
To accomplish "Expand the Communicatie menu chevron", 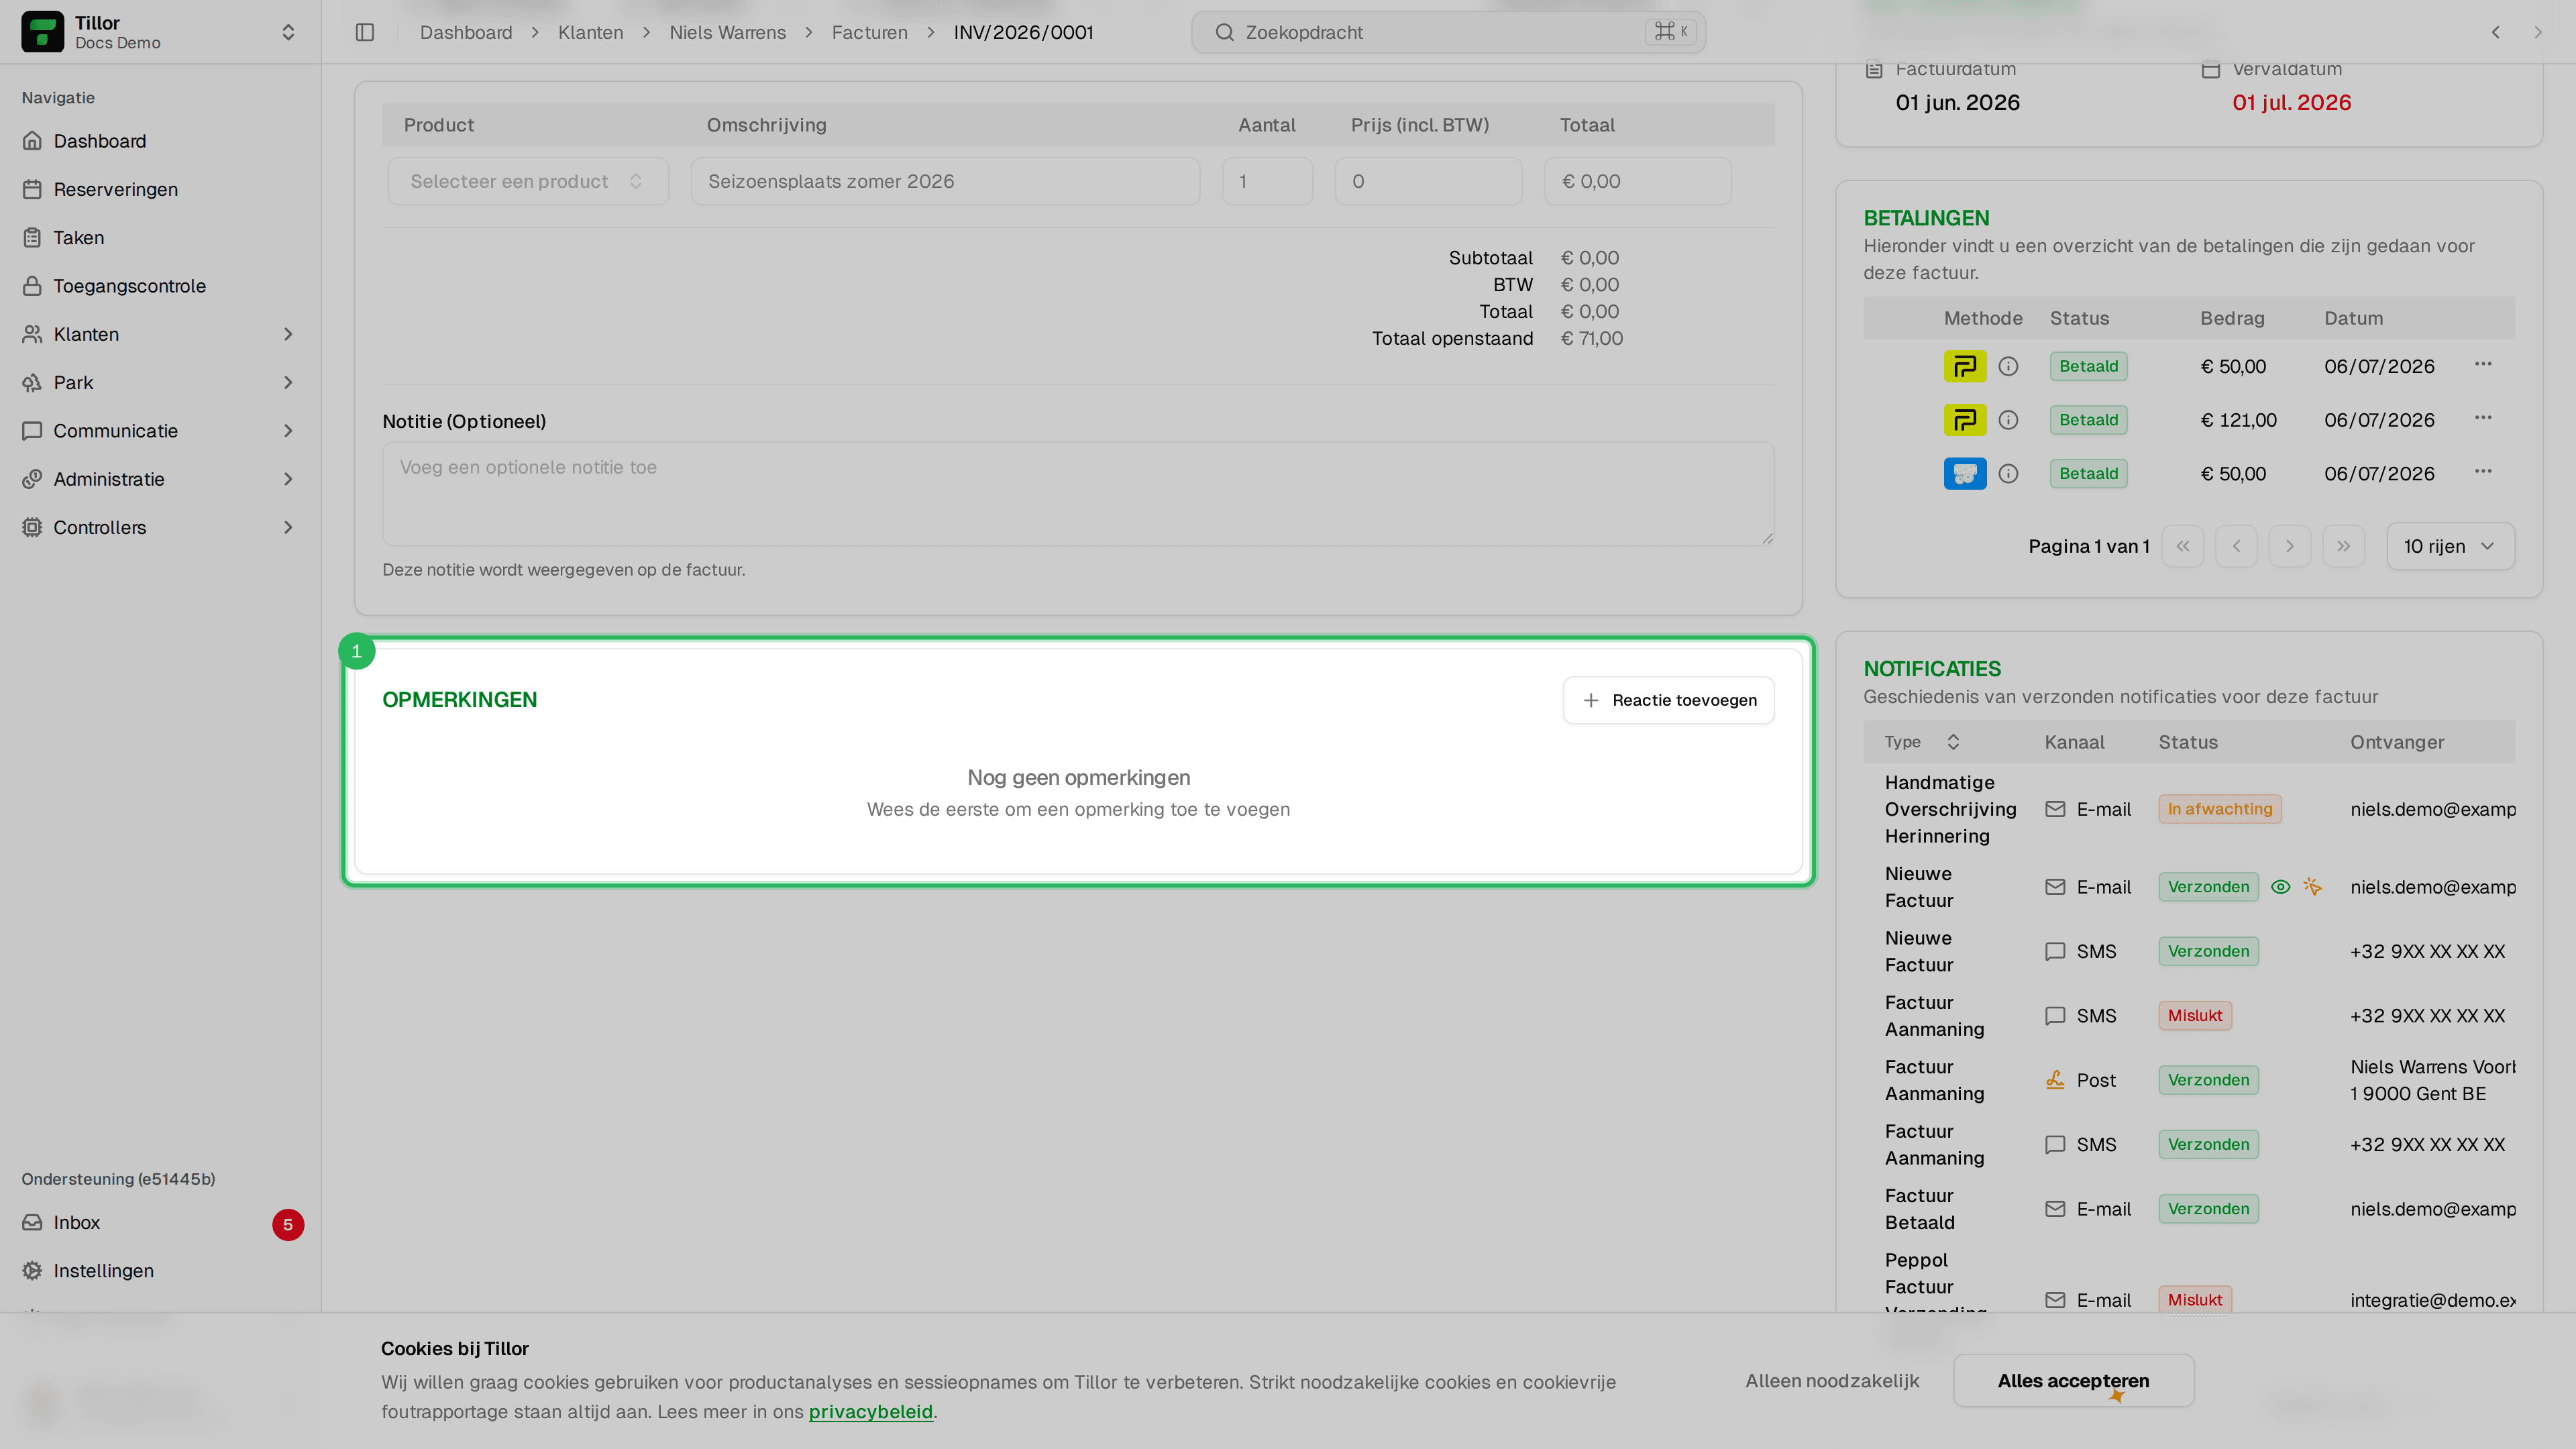I will [288, 431].
